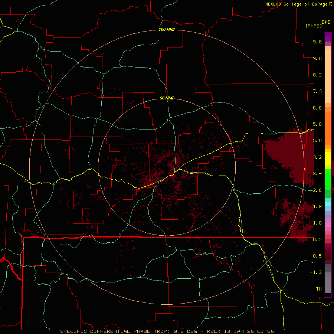The width and height of the screenshot is (334, 334).
Task: Click the streaky dark-red echo below the 1.8 scale value
Action: point(296,220)
